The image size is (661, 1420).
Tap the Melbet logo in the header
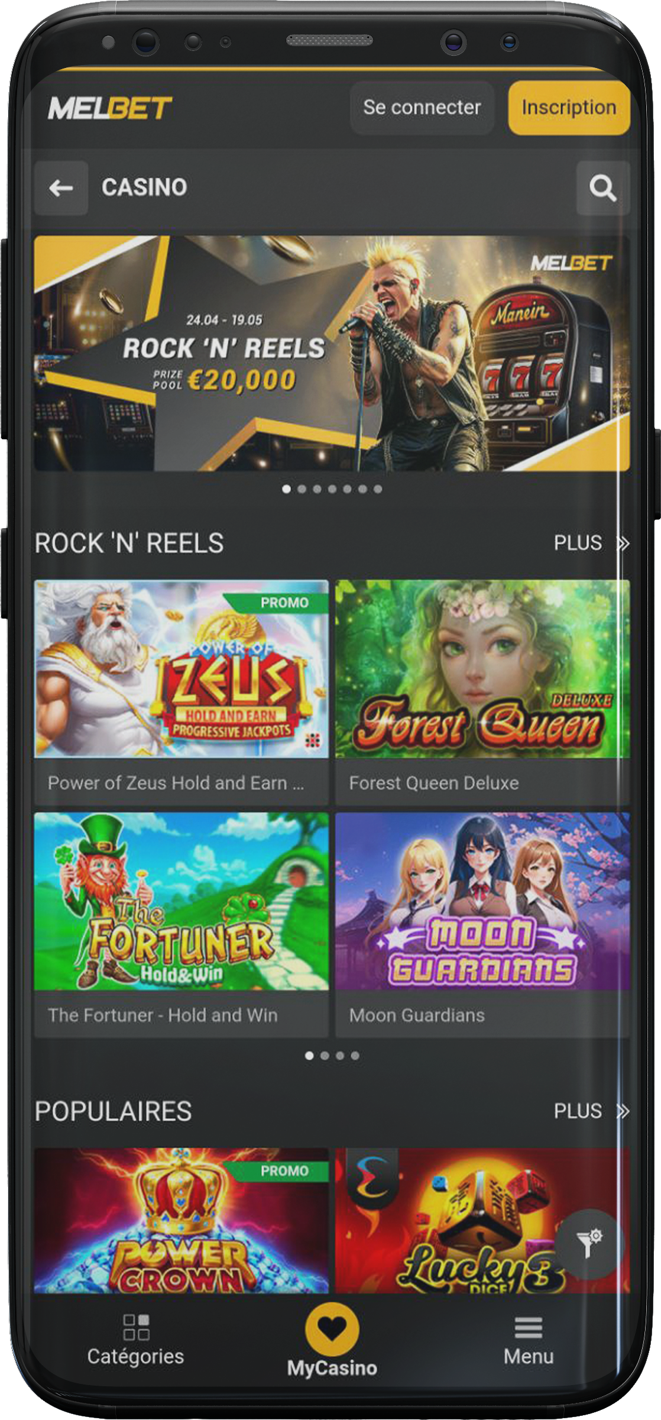click(x=110, y=108)
